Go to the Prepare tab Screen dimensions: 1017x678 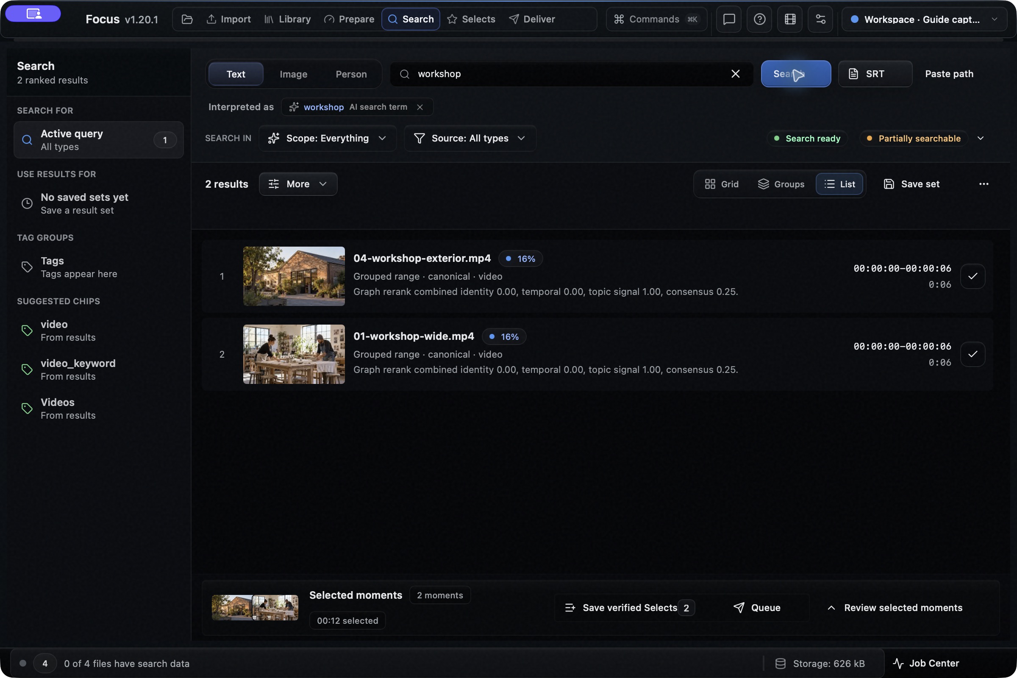pyautogui.click(x=348, y=19)
